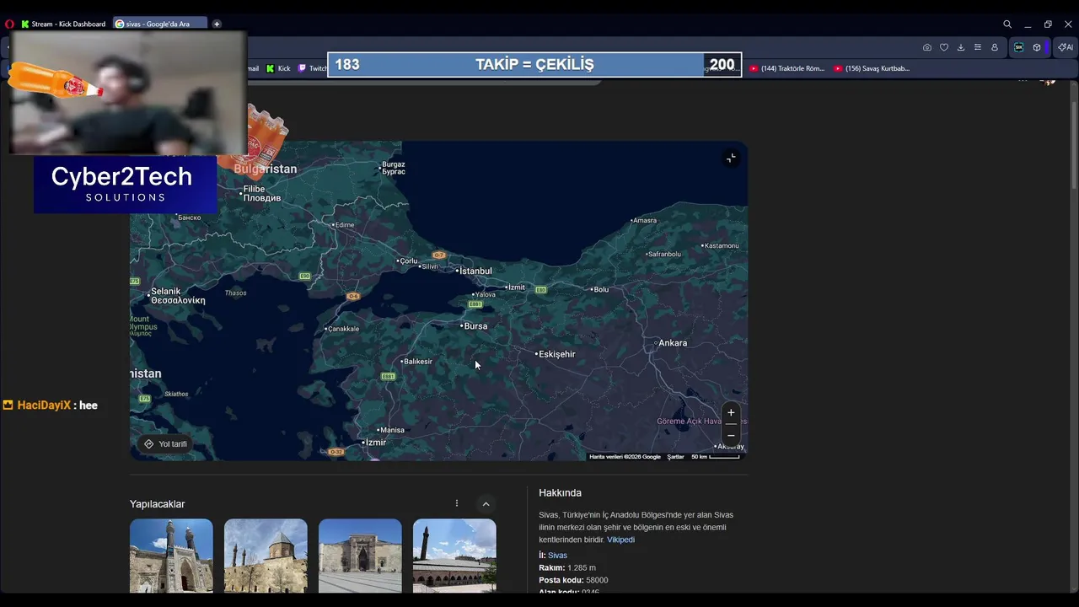
Task: Open the Sivas province link
Action: (x=557, y=556)
